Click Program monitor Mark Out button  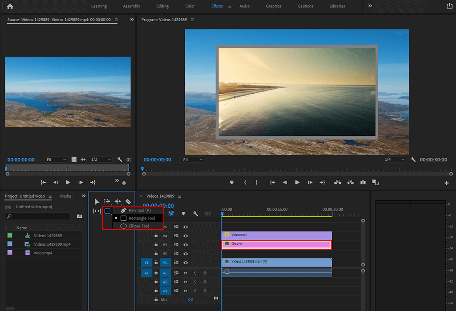[256, 182]
